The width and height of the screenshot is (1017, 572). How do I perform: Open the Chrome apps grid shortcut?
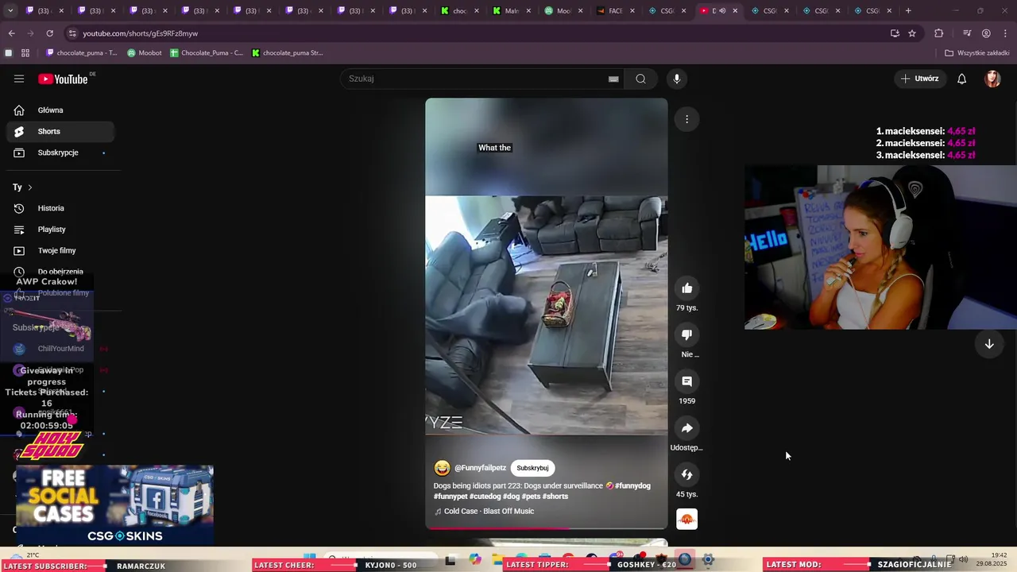[x=25, y=53]
